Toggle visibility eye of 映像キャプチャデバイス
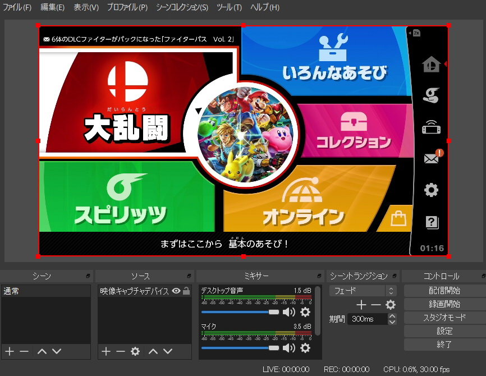Image resolution: width=486 pixels, height=376 pixels. tap(176, 291)
